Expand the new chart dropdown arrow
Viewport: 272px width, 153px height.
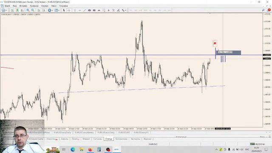click(x=6, y=10)
